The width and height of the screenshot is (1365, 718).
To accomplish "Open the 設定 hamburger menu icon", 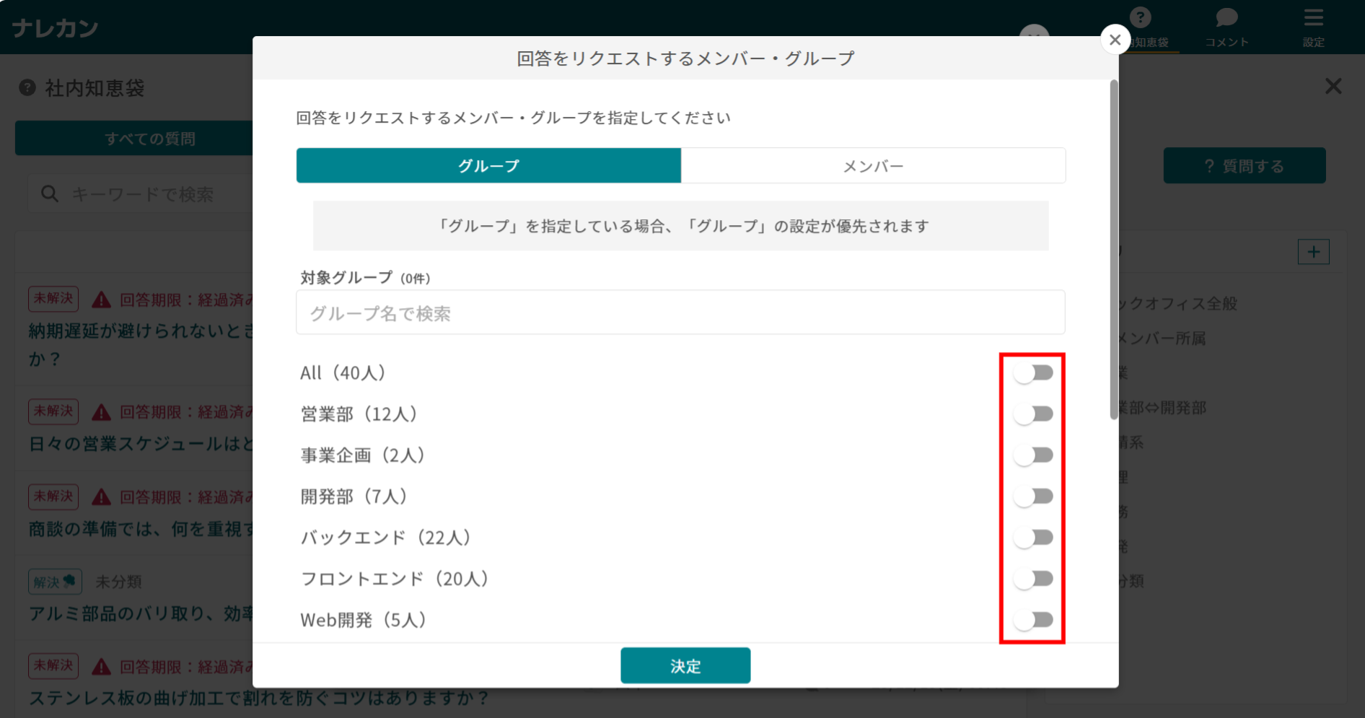I will 1313,18.
